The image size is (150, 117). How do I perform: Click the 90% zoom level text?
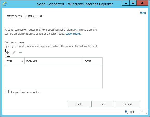[x=132, y=112]
